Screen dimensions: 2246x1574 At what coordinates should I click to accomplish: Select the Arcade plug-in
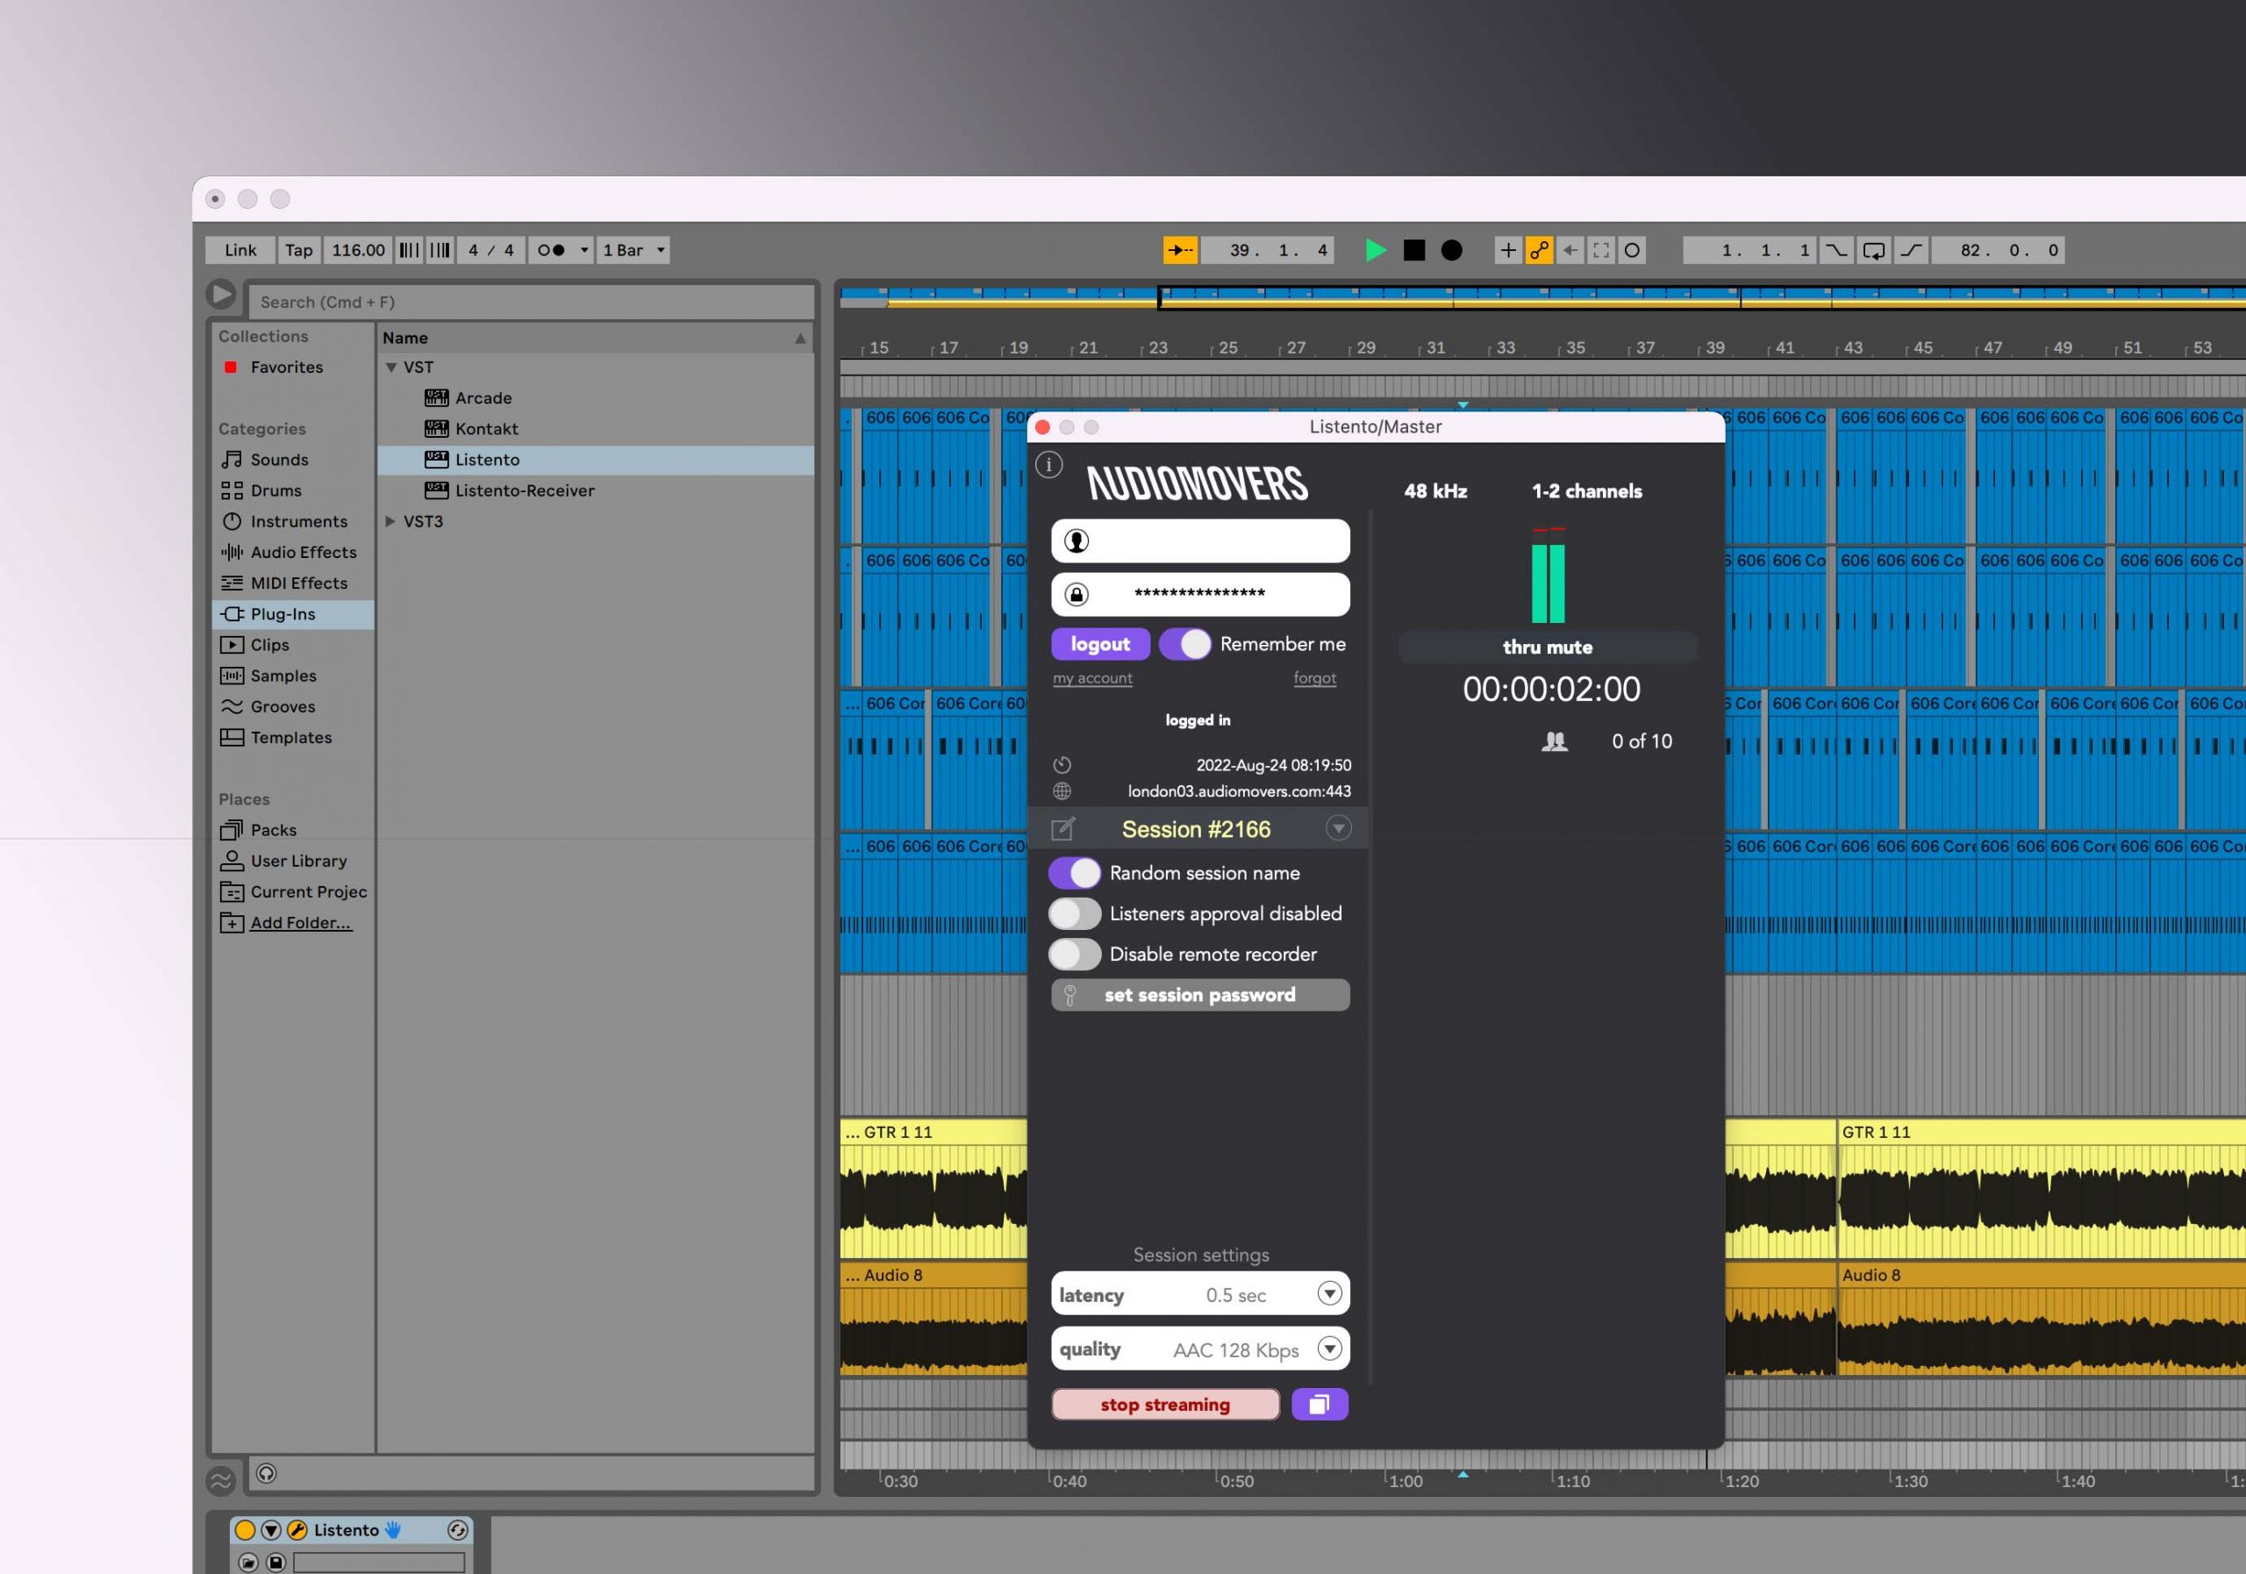[483, 398]
